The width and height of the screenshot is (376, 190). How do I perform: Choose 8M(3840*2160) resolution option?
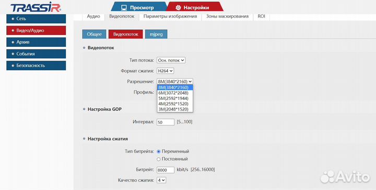coord(175,87)
